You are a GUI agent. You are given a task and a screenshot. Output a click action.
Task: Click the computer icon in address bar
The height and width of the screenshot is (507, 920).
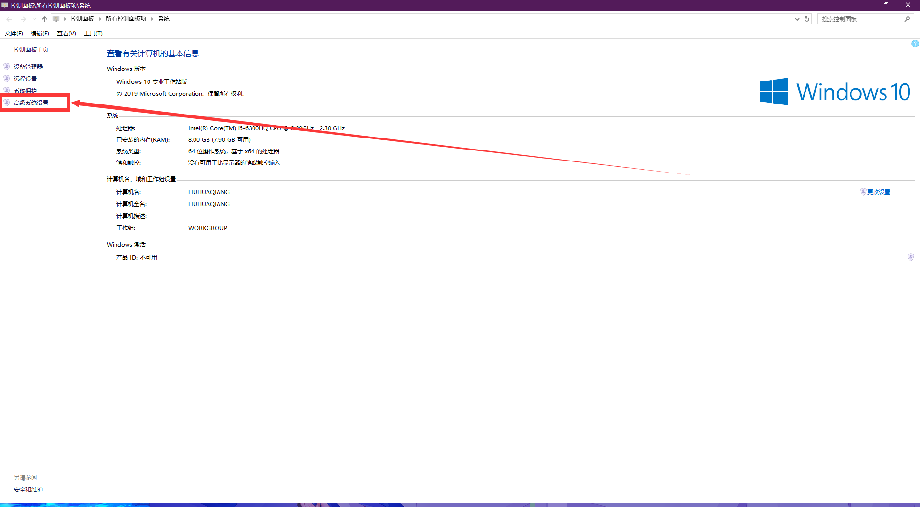click(57, 19)
